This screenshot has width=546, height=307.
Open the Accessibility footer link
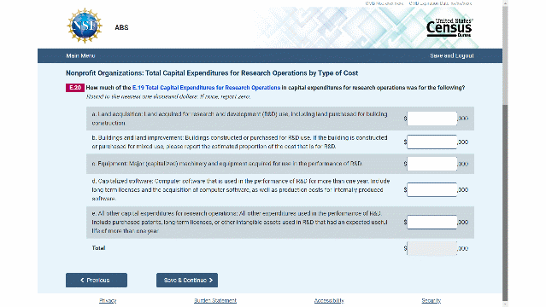329,300
